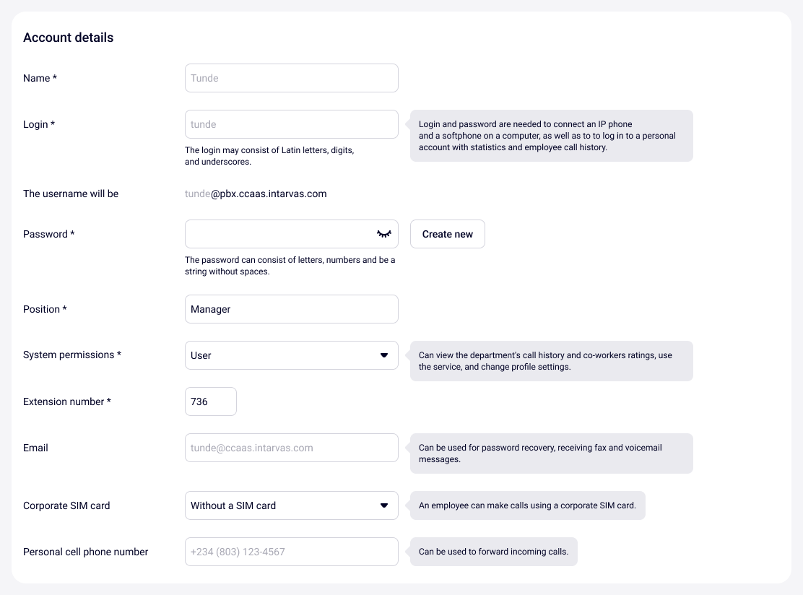Click the password recovery email hint
This screenshot has width=803, height=595.
(x=551, y=453)
